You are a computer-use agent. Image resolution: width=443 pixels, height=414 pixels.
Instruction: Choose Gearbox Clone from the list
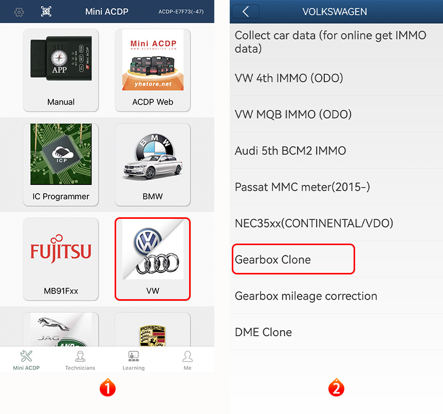point(336,259)
